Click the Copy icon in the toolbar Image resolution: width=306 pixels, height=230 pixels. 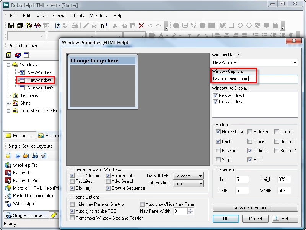[x=124, y=25]
